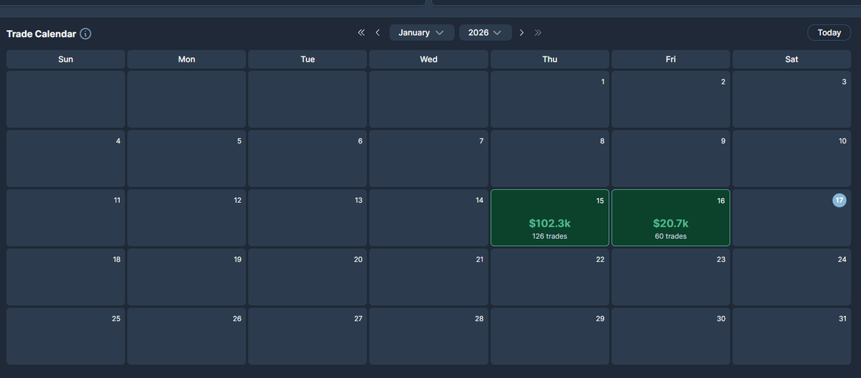Click the Wed column header
Screen dimensions: 861x378
pos(428,60)
